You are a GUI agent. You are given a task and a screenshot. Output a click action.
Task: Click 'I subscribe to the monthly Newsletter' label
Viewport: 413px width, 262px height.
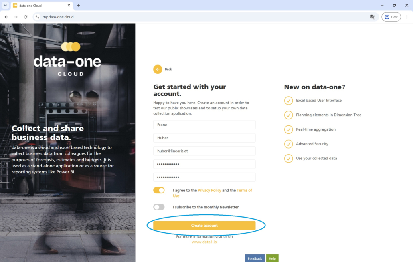(206, 207)
